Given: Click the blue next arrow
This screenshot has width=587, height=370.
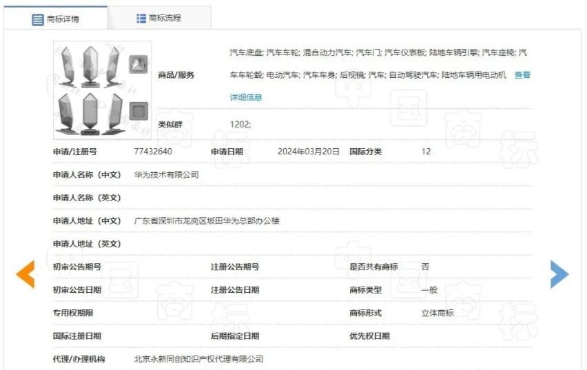Looking at the screenshot, I should pos(559,274).
